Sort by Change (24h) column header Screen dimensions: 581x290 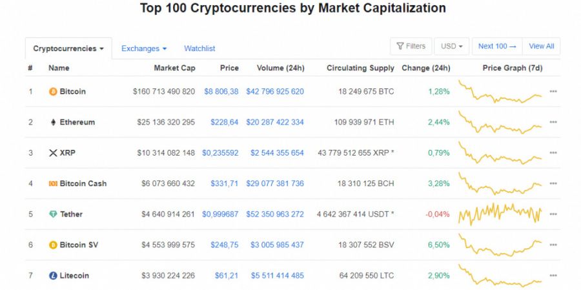click(x=426, y=68)
